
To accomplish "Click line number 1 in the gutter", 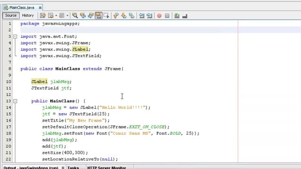I will pos(9,23).
